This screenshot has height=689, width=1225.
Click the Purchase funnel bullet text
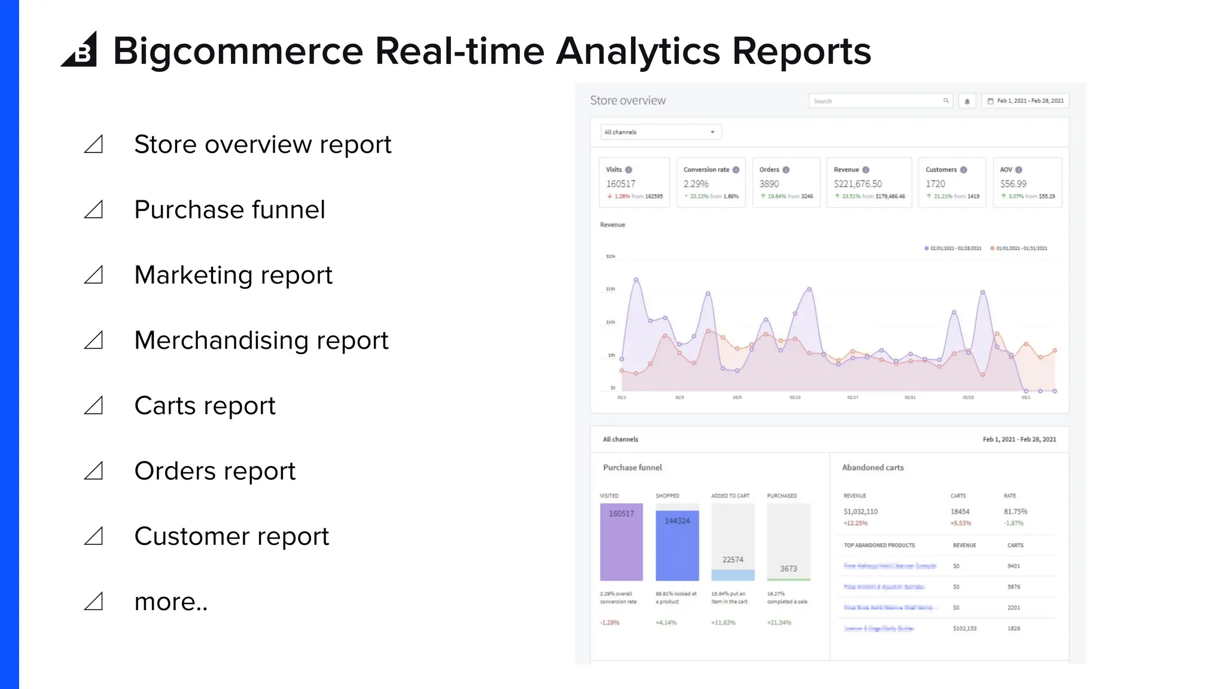(230, 210)
